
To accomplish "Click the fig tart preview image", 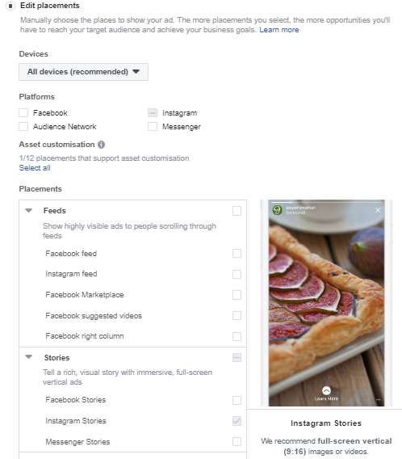I will (x=326, y=303).
